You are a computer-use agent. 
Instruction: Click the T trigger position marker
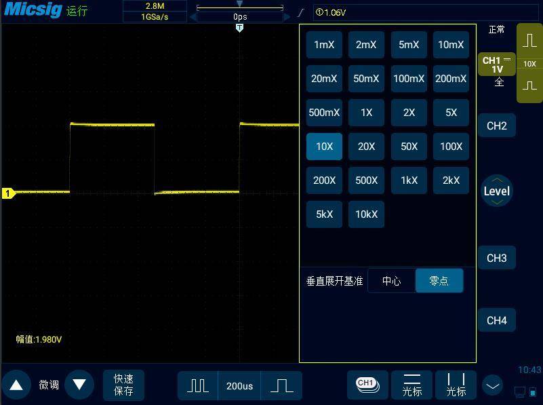(x=239, y=28)
